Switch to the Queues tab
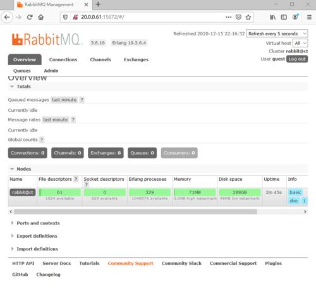This screenshot has height=289, width=316. [x=22, y=71]
